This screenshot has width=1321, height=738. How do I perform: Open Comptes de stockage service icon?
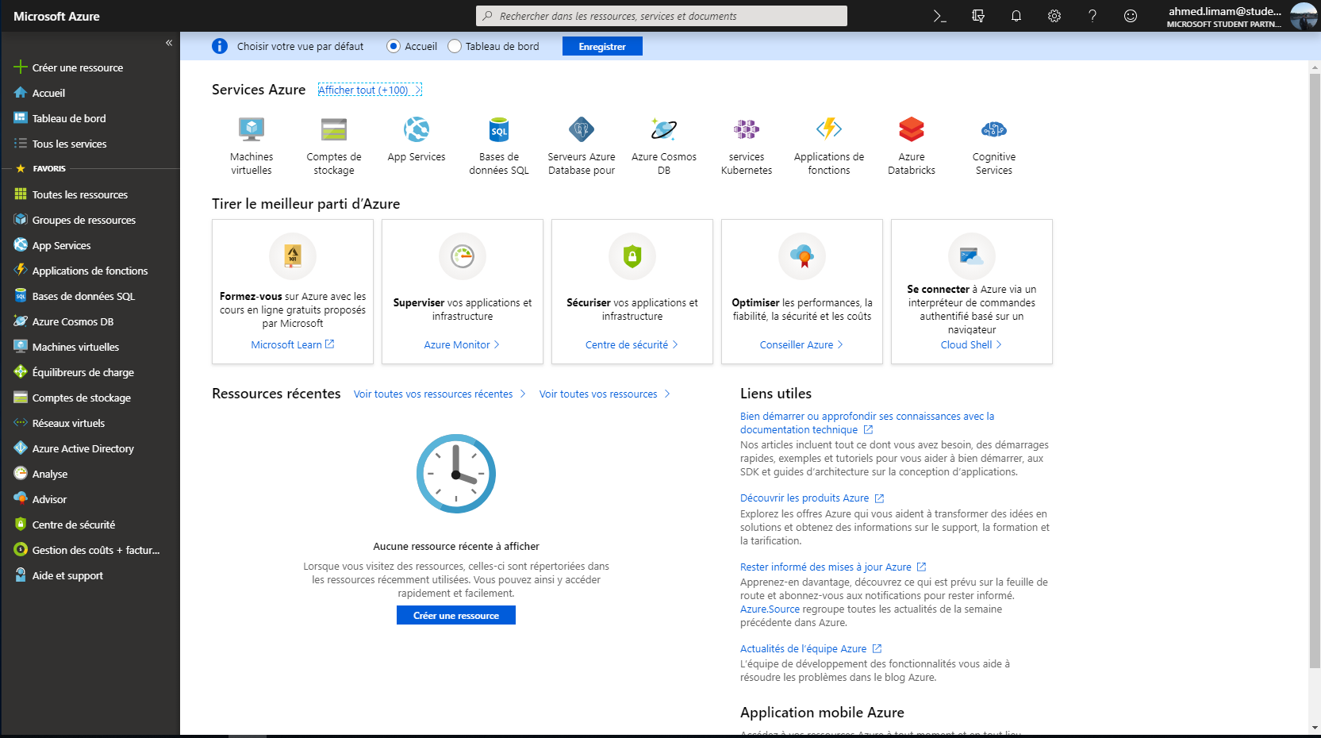334,129
